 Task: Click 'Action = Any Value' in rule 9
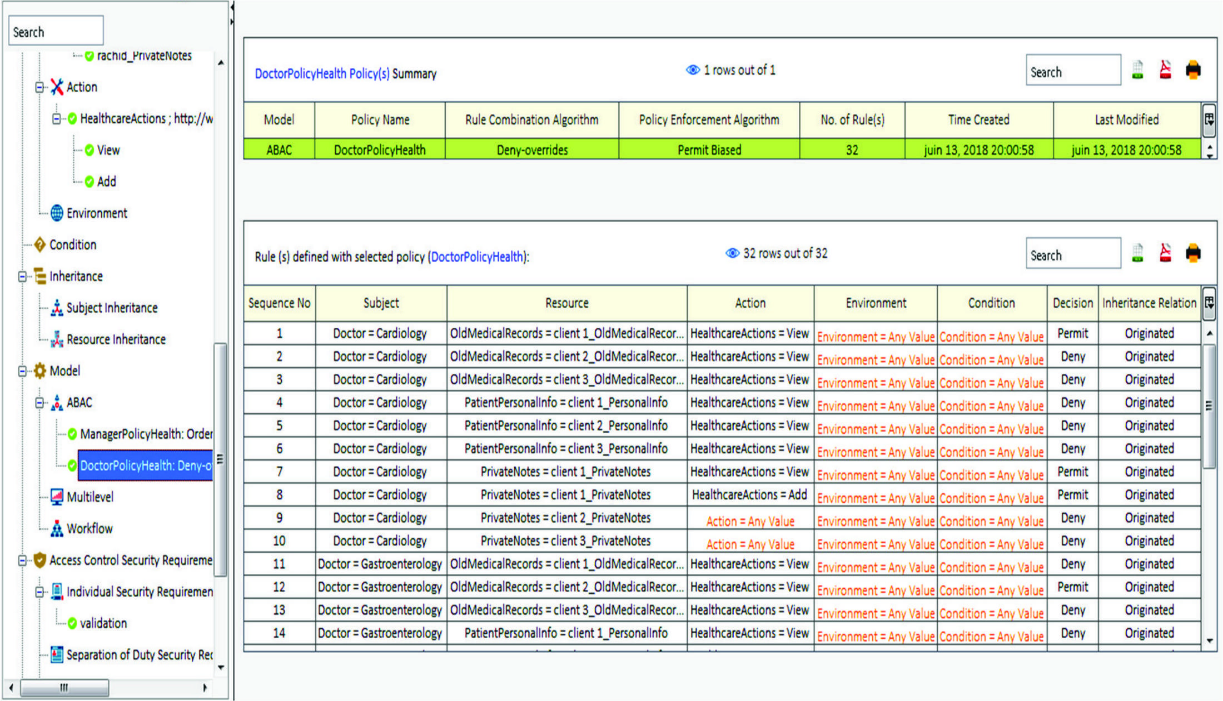click(x=750, y=521)
